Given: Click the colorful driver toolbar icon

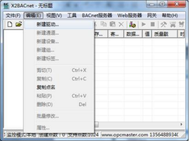Looking at the screenshot, I should pos(132,24).
